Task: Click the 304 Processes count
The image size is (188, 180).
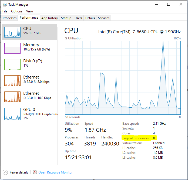Action: click(x=69, y=144)
